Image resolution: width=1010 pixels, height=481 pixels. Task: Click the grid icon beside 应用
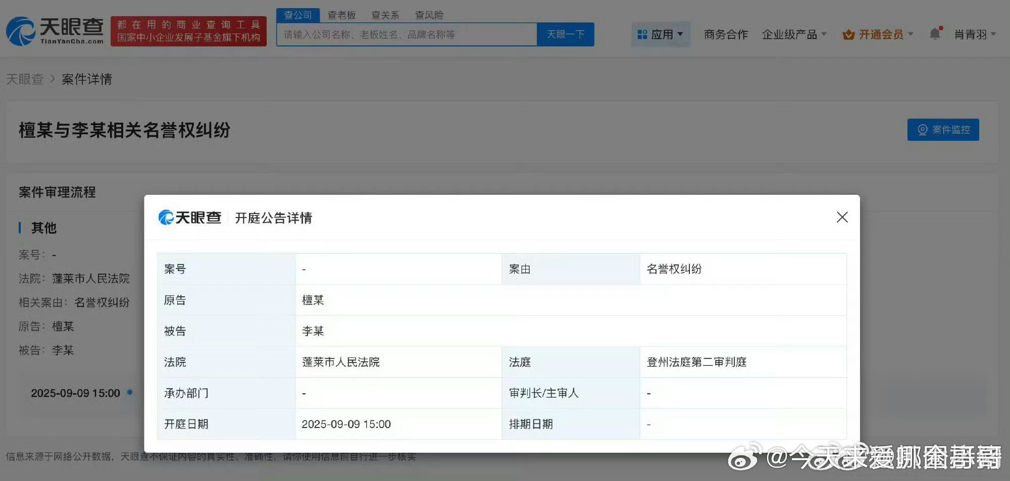pyautogui.click(x=642, y=34)
